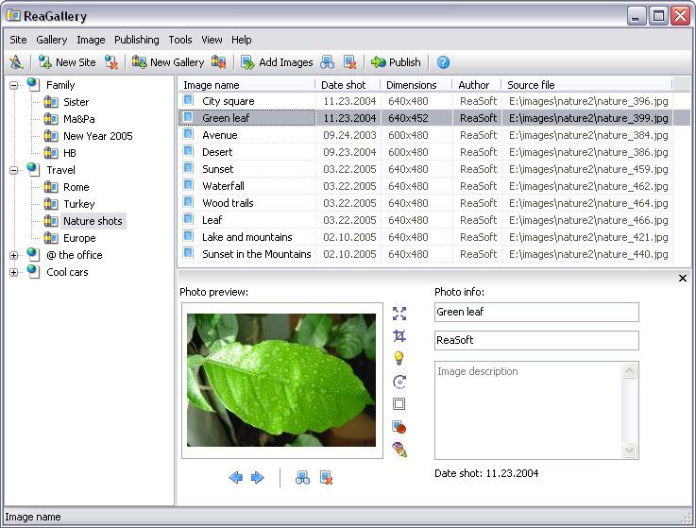This screenshot has width=696, height=528.
Task: Click the frame border icon beside preview
Action: point(399,404)
